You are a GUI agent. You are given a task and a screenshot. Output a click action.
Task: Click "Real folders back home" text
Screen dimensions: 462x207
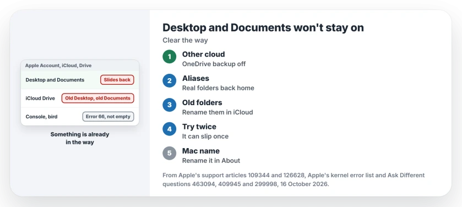pyautogui.click(x=218, y=88)
